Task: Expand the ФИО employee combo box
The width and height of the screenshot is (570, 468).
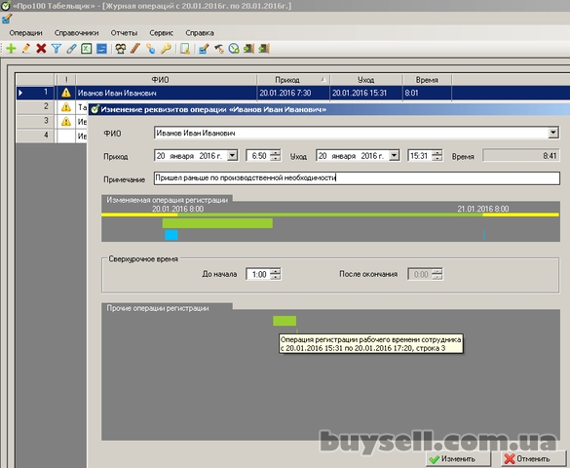Action: 553,133
